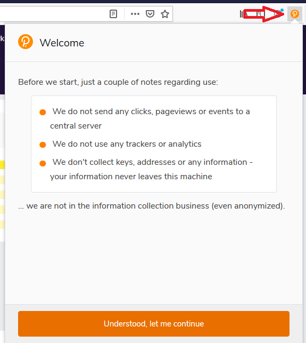Bookmark this page with the star icon
The width and height of the screenshot is (306, 343).
coord(165,14)
